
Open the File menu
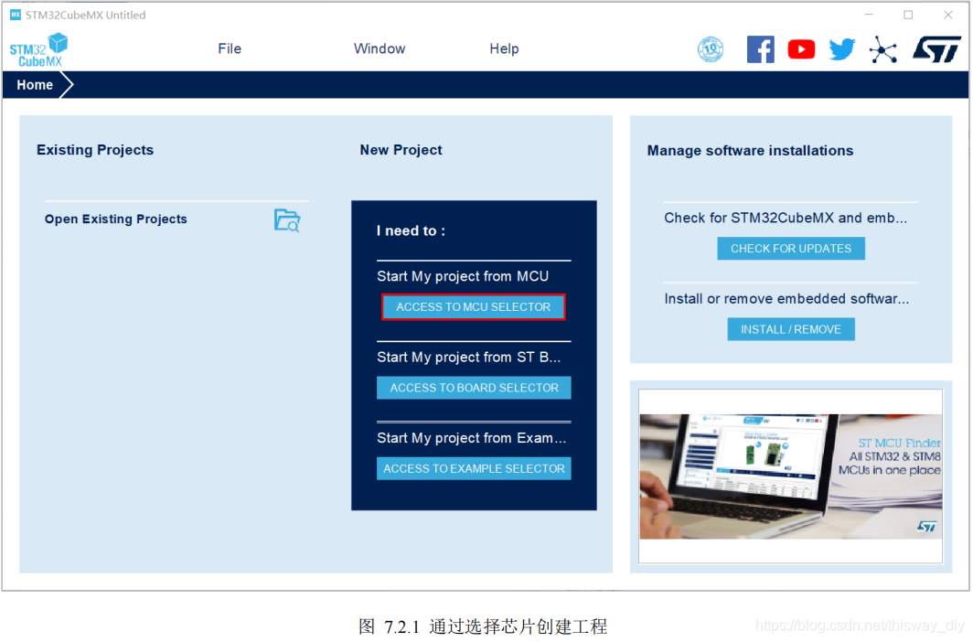coord(230,49)
